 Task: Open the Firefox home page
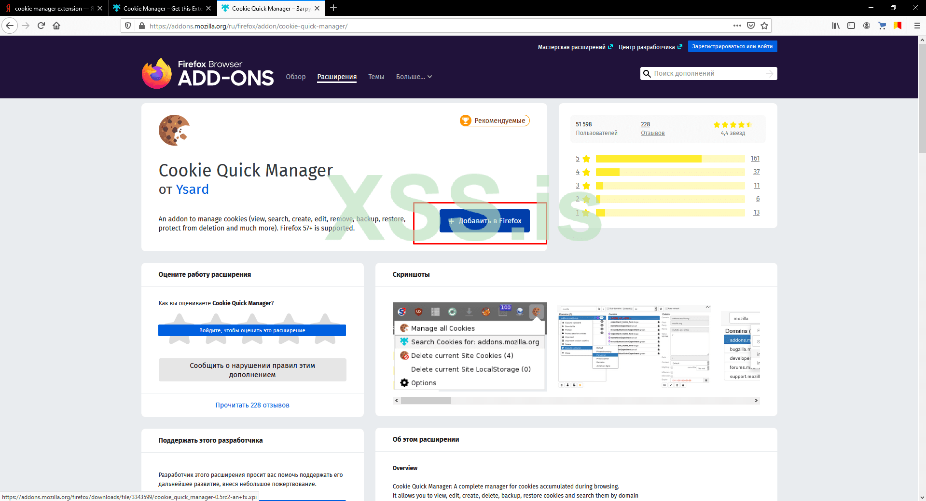pyautogui.click(x=56, y=26)
